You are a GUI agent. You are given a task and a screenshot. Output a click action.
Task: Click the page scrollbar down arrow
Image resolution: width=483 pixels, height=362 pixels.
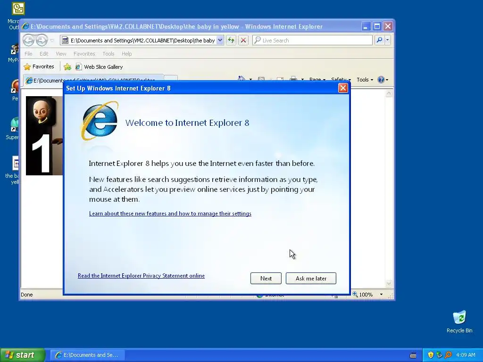coord(389,283)
